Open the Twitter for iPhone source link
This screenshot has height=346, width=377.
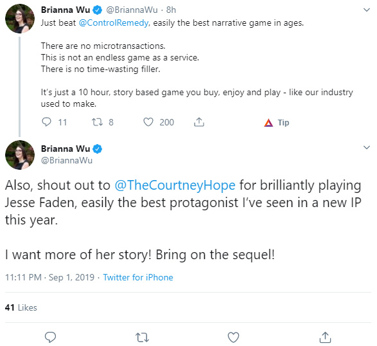pos(138,277)
